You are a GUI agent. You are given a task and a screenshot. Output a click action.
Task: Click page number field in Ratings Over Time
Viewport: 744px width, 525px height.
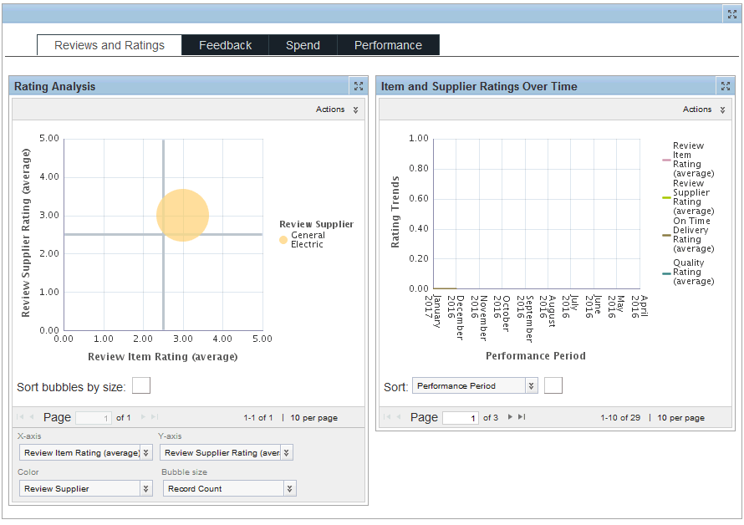(x=461, y=418)
